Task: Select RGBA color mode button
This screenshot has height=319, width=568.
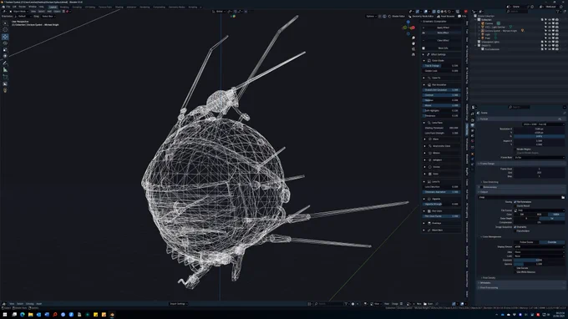Action: click(x=556, y=215)
